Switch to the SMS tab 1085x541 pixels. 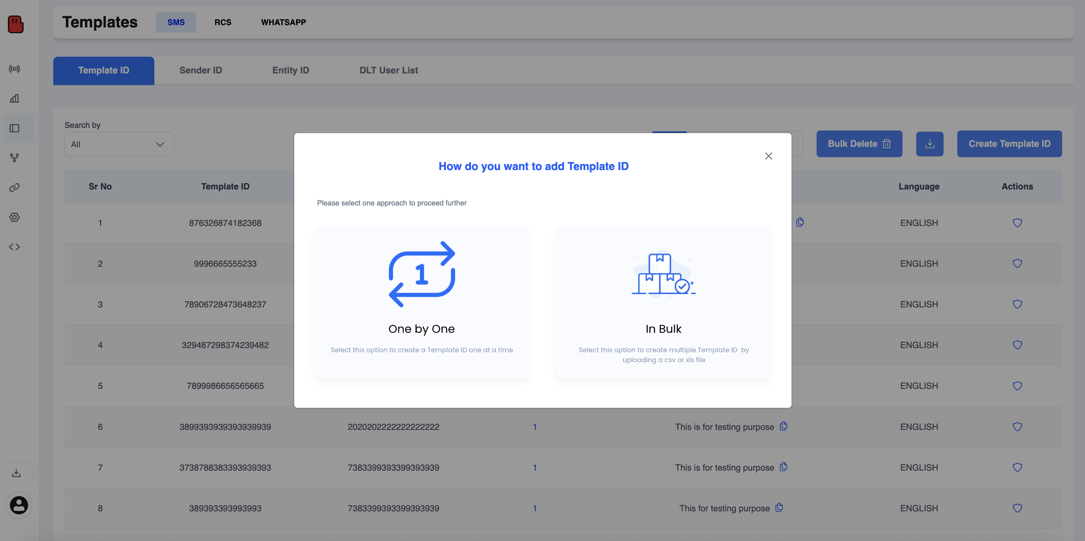[x=176, y=22]
